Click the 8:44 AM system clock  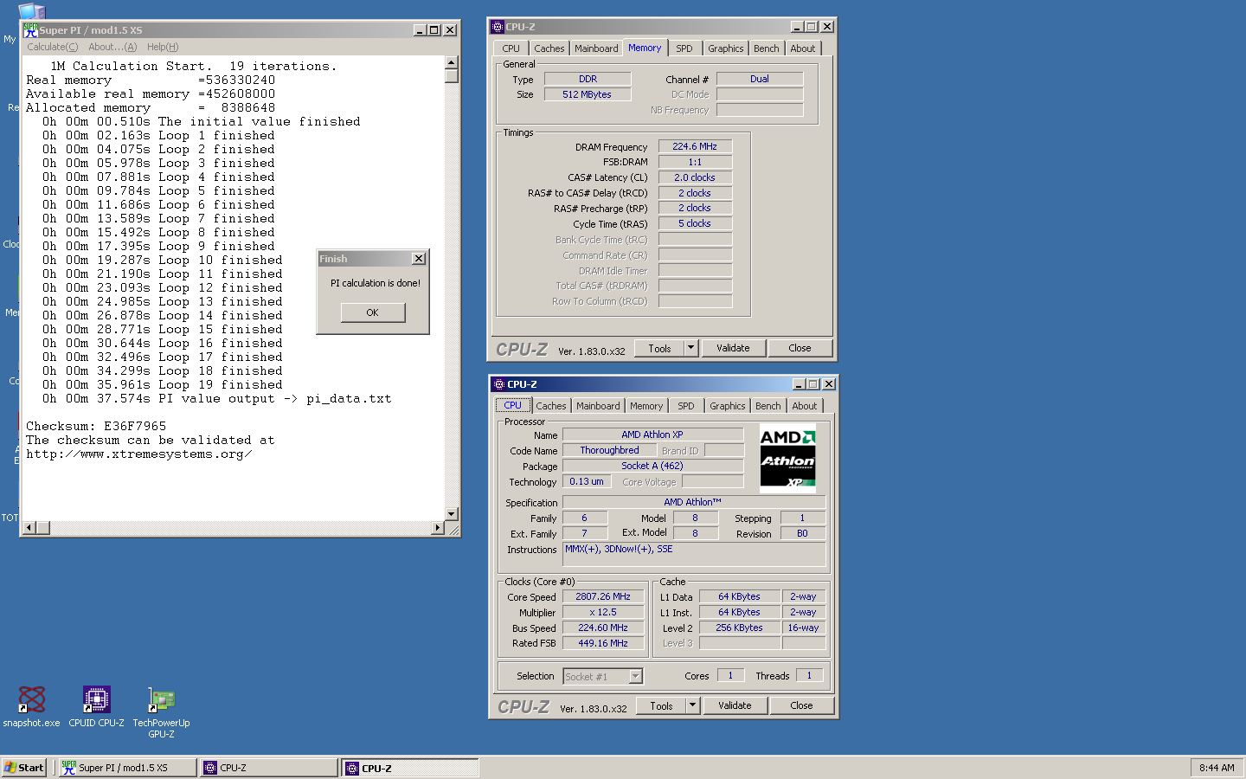click(x=1217, y=768)
